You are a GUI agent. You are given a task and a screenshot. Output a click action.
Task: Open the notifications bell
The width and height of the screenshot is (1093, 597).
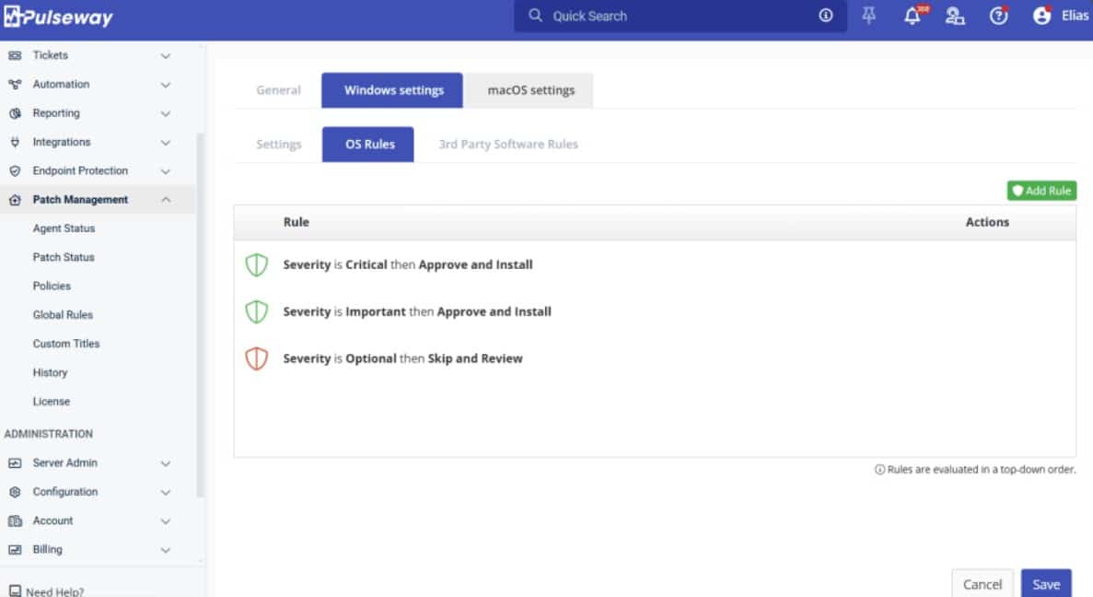[913, 16]
